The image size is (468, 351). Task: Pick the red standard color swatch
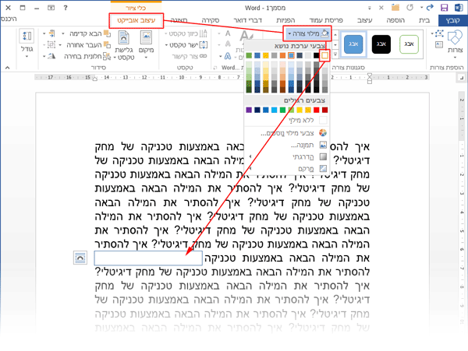click(x=317, y=110)
